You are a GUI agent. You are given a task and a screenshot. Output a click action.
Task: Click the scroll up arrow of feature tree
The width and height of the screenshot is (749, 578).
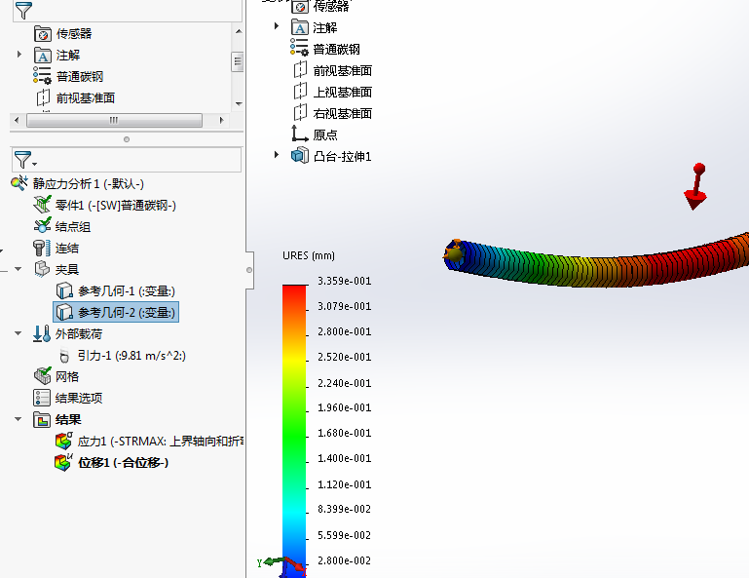tap(239, 31)
